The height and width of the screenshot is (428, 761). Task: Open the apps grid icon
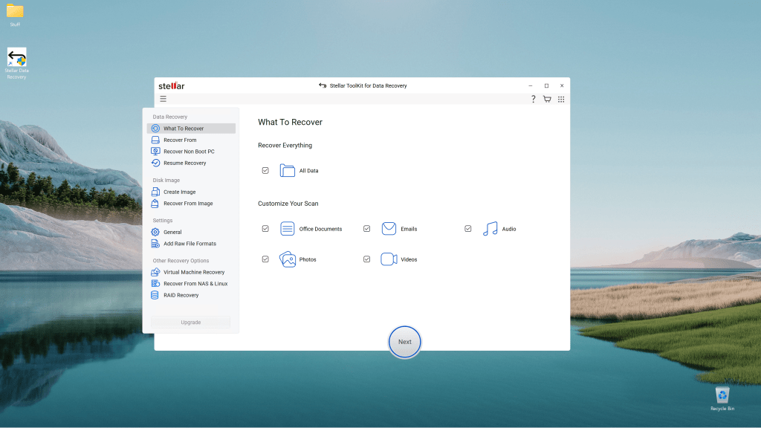[561, 99]
